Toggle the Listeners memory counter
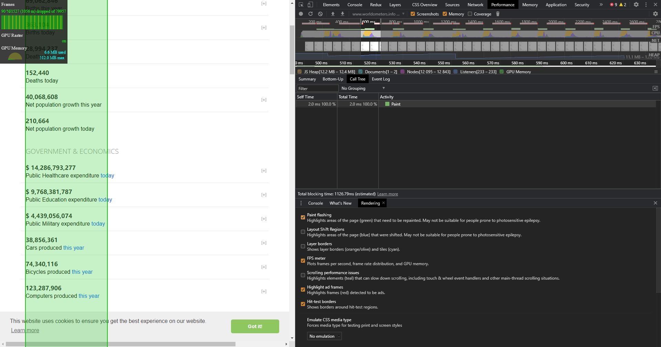661x347 pixels. (x=455, y=72)
